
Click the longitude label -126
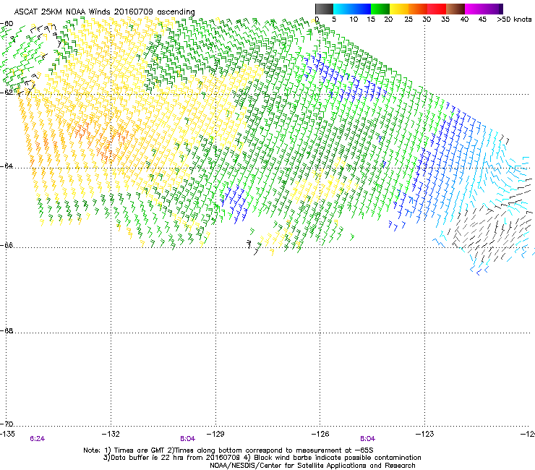[320, 434]
